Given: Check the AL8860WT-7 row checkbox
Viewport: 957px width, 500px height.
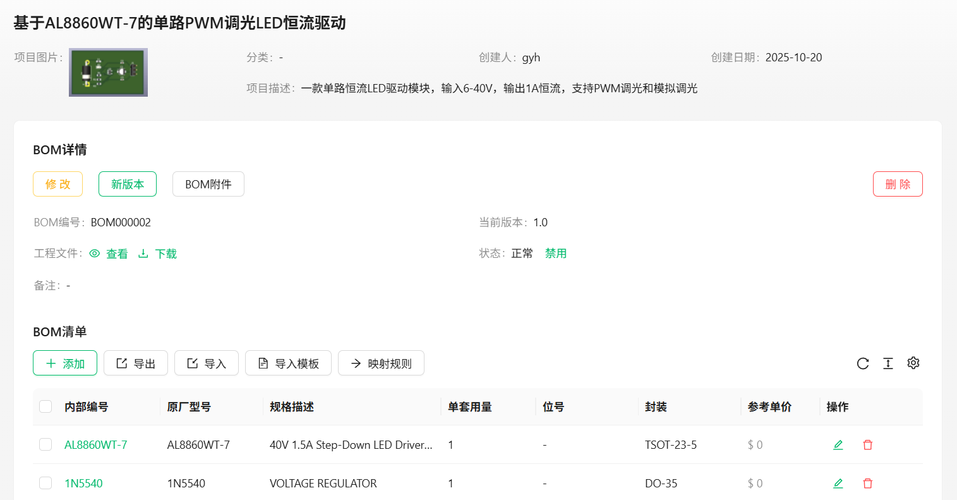Looking at the screenshot, I should pos(45,445).
